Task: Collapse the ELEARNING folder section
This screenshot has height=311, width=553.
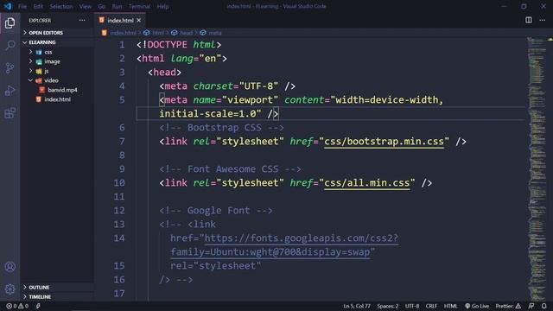Action: [x=42, y=42]
